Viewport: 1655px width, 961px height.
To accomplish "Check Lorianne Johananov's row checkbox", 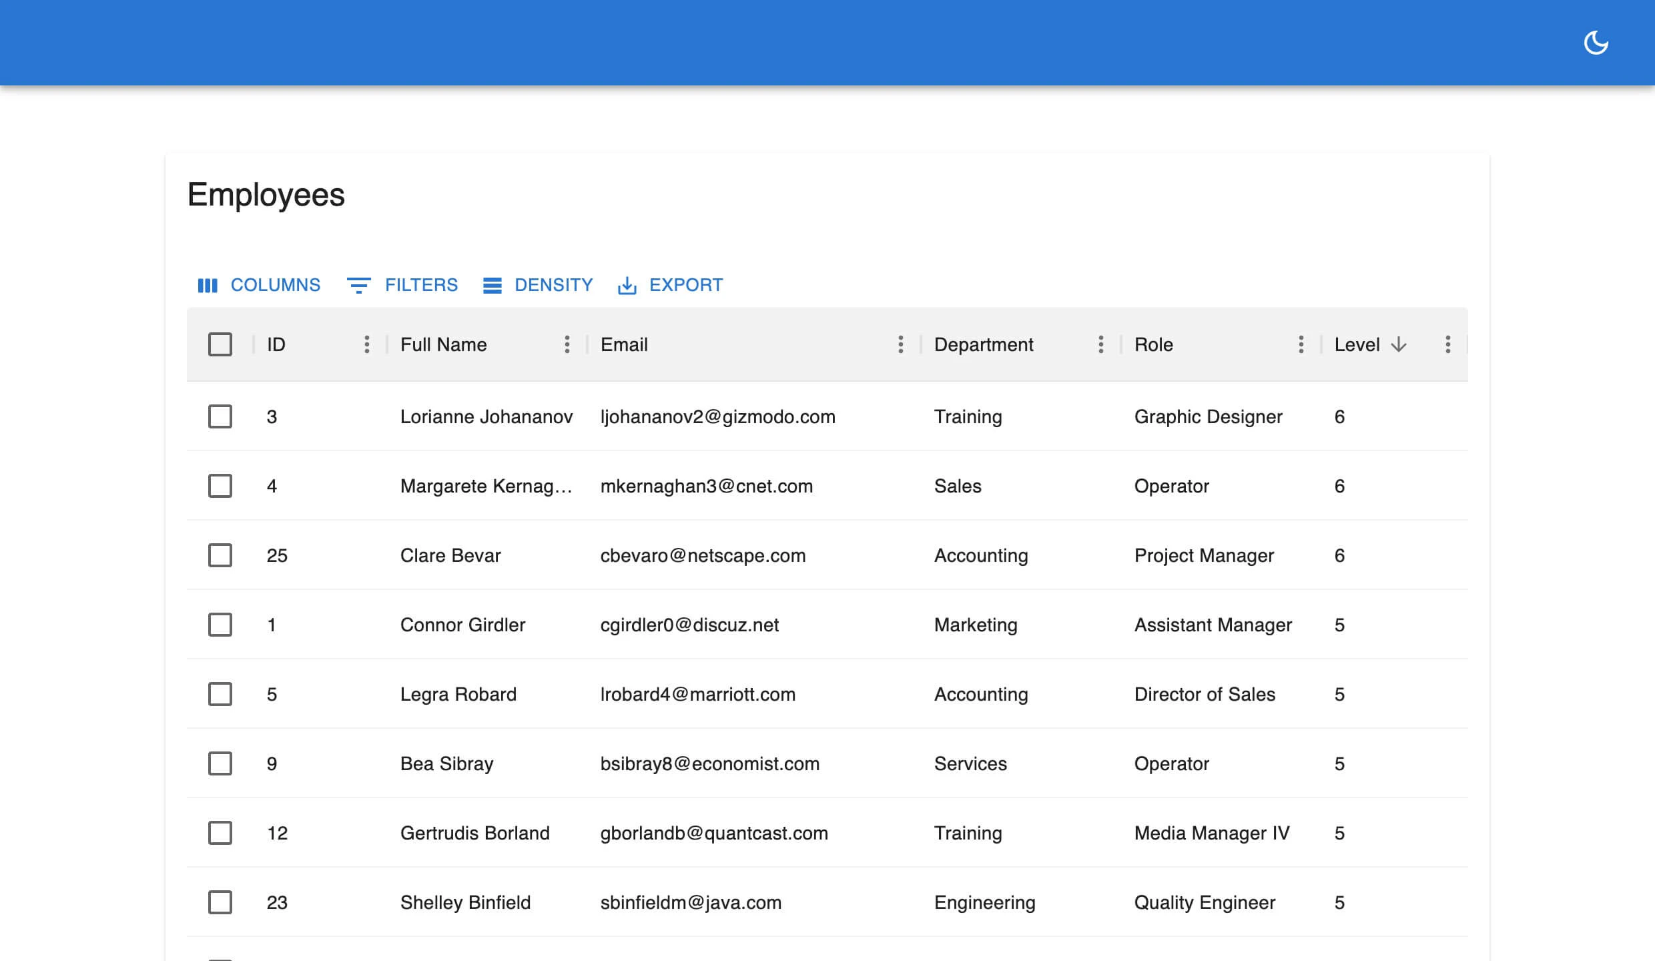I will (x=220, y=416).
